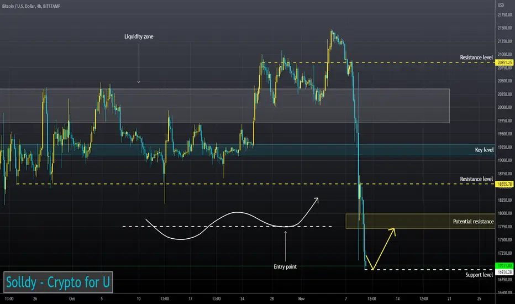
Task: Click the '25' date on time axis
Action: pyautogui.click(x=479, y=298)
